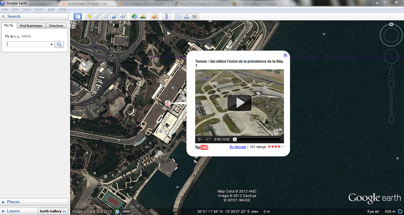View in Google Maps icon
The image size is (404, 215).
pyautogui.click(x=195, y=16)
